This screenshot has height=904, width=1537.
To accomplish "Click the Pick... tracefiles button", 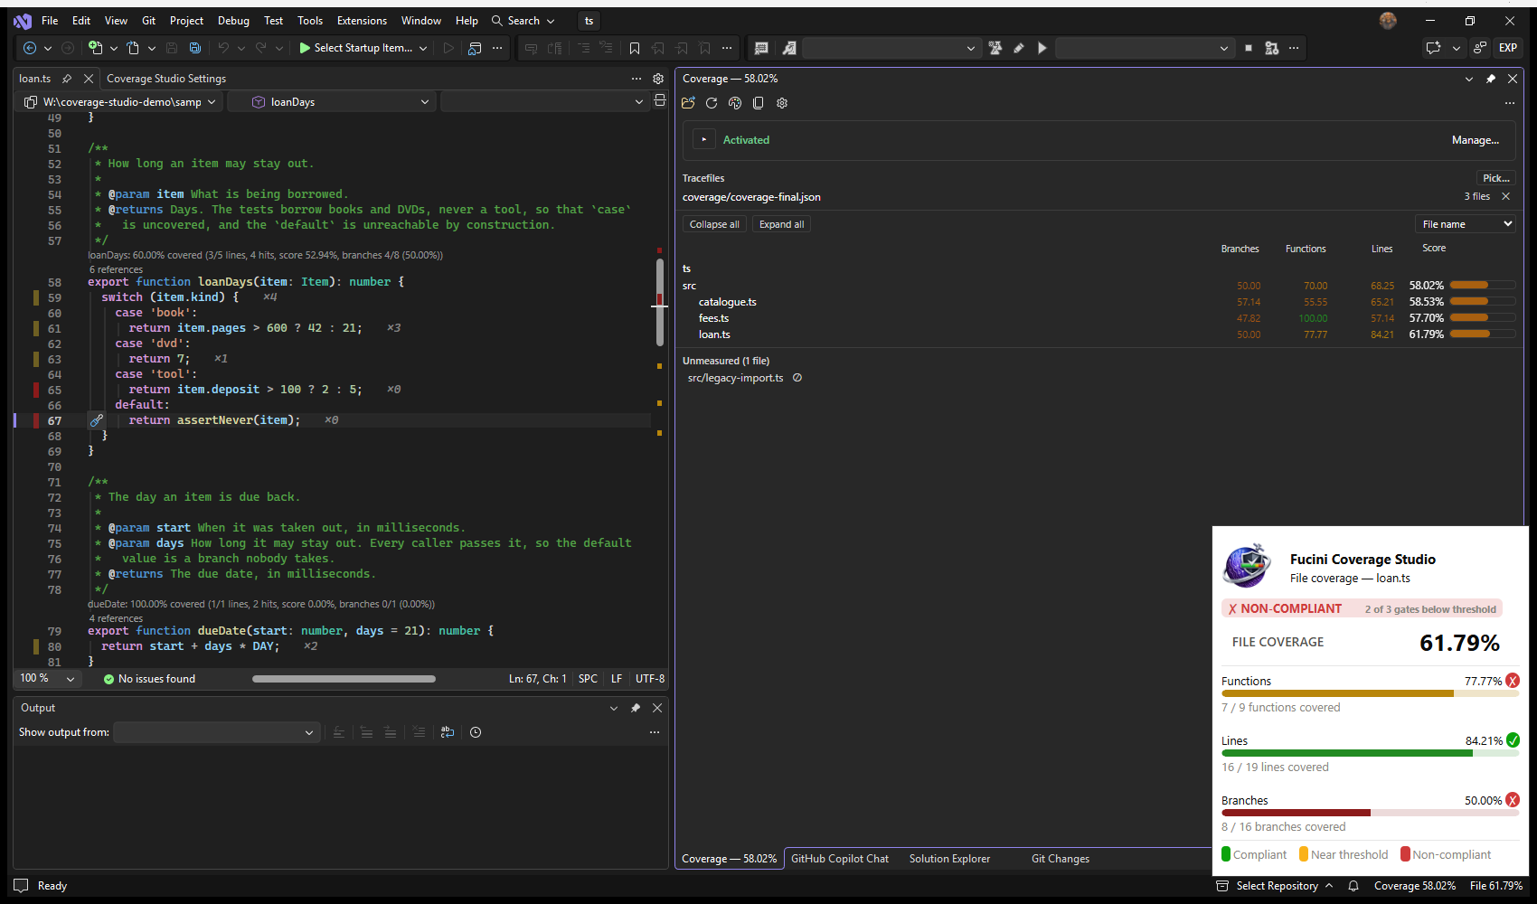I will point(1496,178).
